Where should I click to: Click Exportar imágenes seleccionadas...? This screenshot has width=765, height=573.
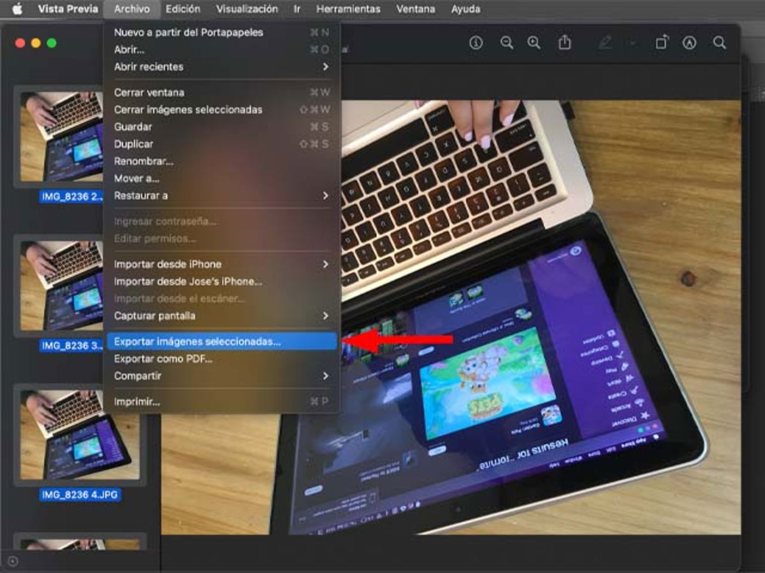click(221, 341)
